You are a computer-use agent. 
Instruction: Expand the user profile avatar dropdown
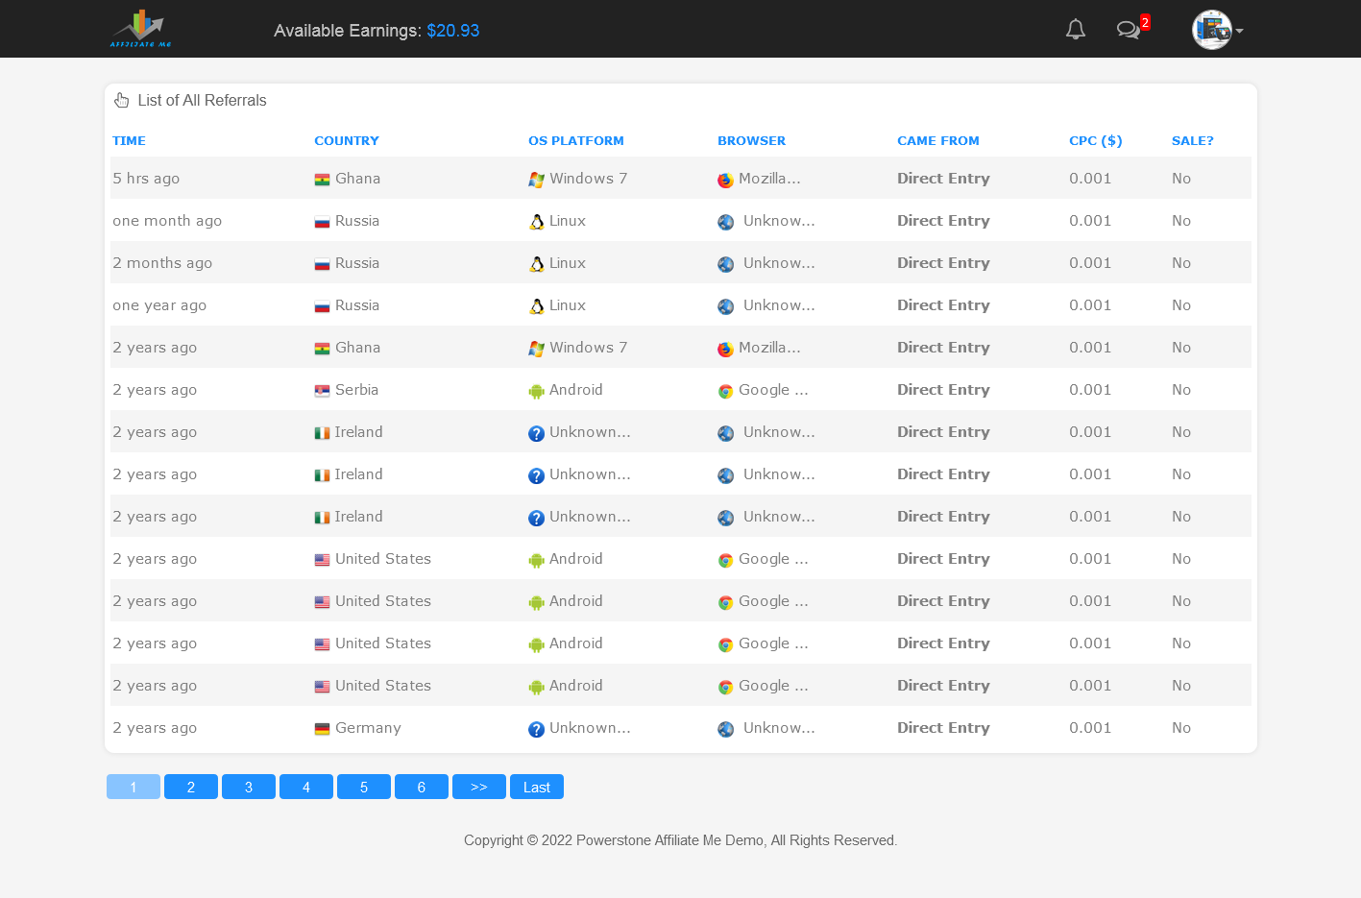pyautogui.click(x=1217, y=30)
